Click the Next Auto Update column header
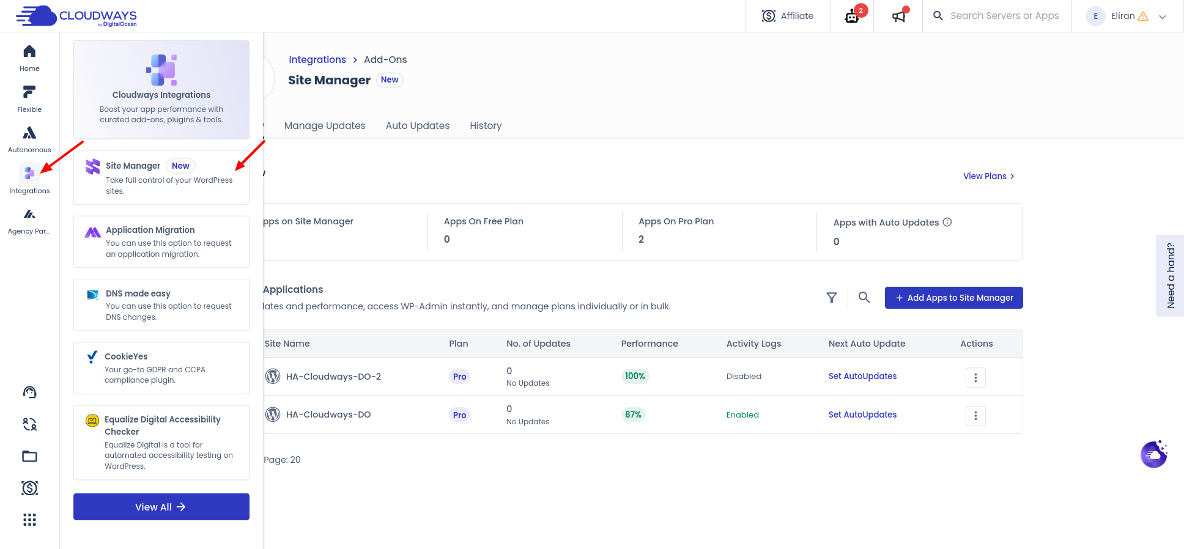The height and width of the screenshot is (549, 1184). tap(867, 344)
